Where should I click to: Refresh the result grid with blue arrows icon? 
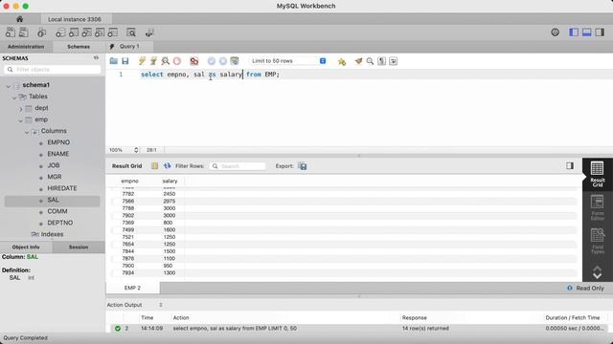pyautogui.click(x=168, y=165)
